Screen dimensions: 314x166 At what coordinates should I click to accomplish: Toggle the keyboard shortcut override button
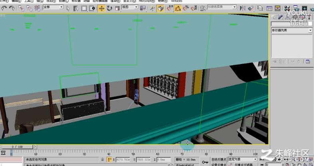[161, 8]
